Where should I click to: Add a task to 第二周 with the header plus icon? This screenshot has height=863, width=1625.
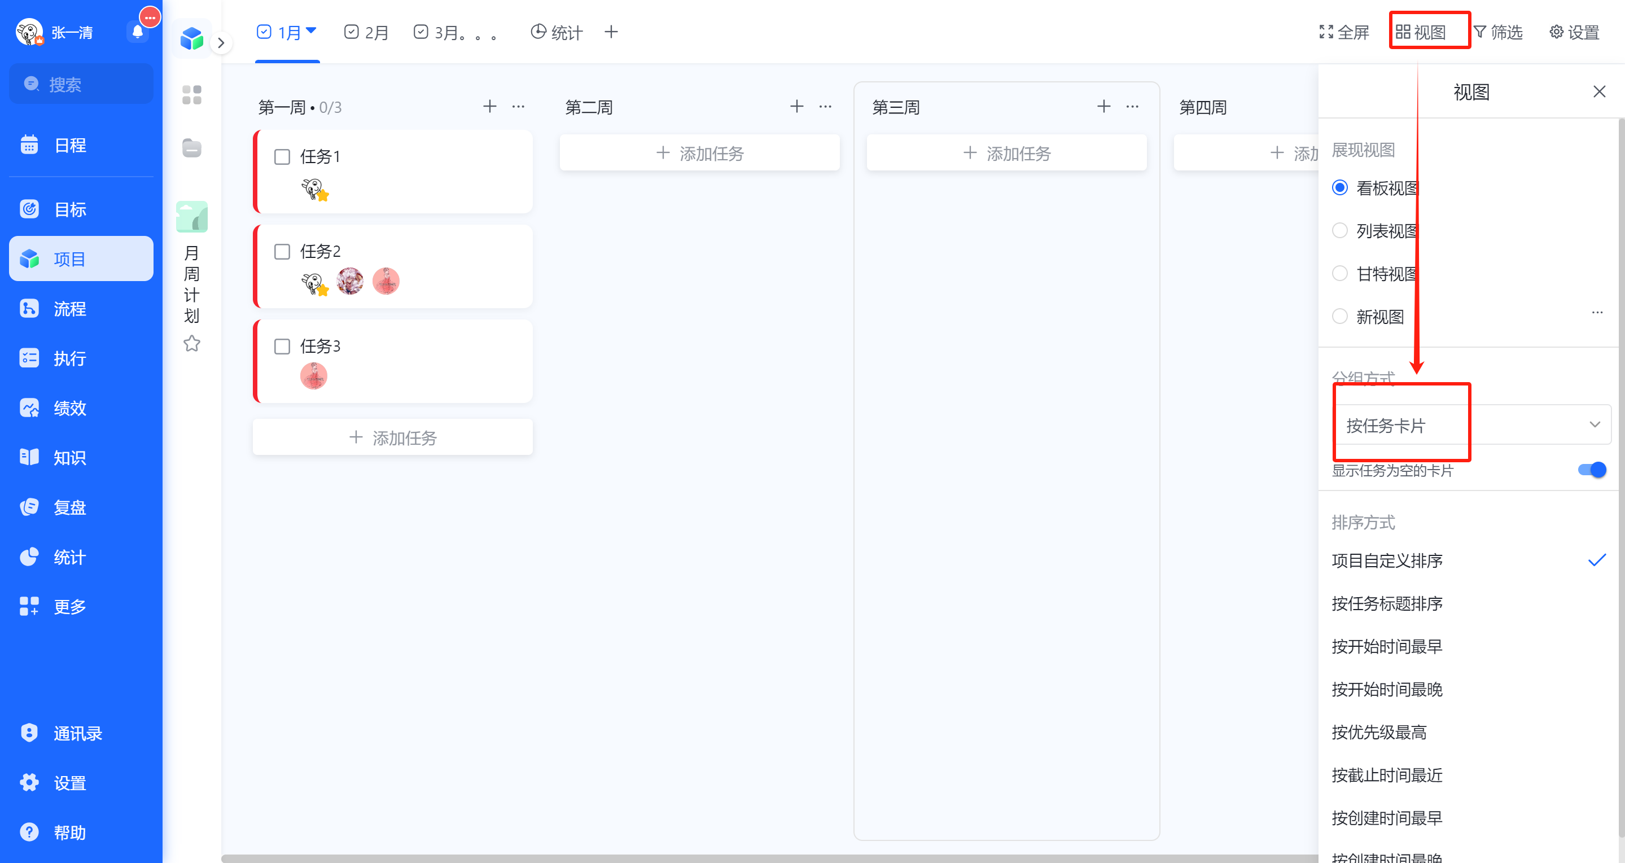coord(797,106)
